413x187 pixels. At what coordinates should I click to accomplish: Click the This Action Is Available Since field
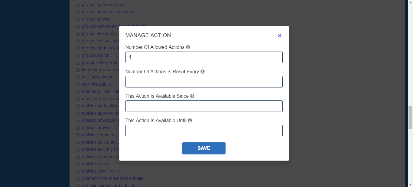204,106
